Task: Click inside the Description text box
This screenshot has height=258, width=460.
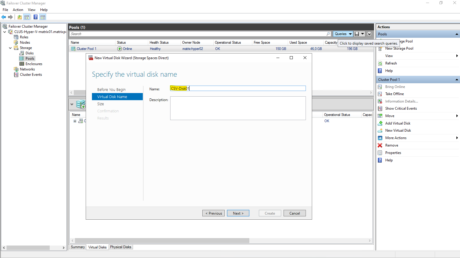Action: click(x=238, y=108)
